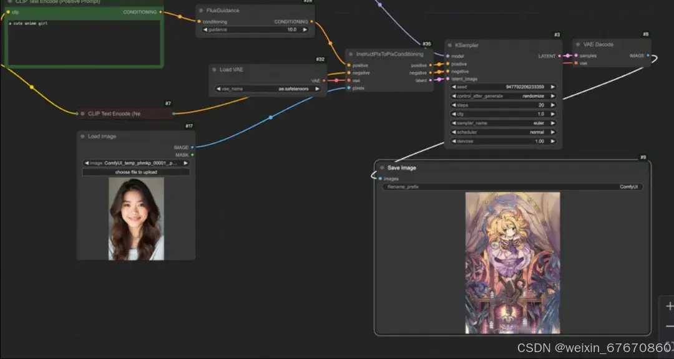The width and height of the screenshot is (674, 359).
Task: Open the sampler_name euler dropdown
Action: 504,123
